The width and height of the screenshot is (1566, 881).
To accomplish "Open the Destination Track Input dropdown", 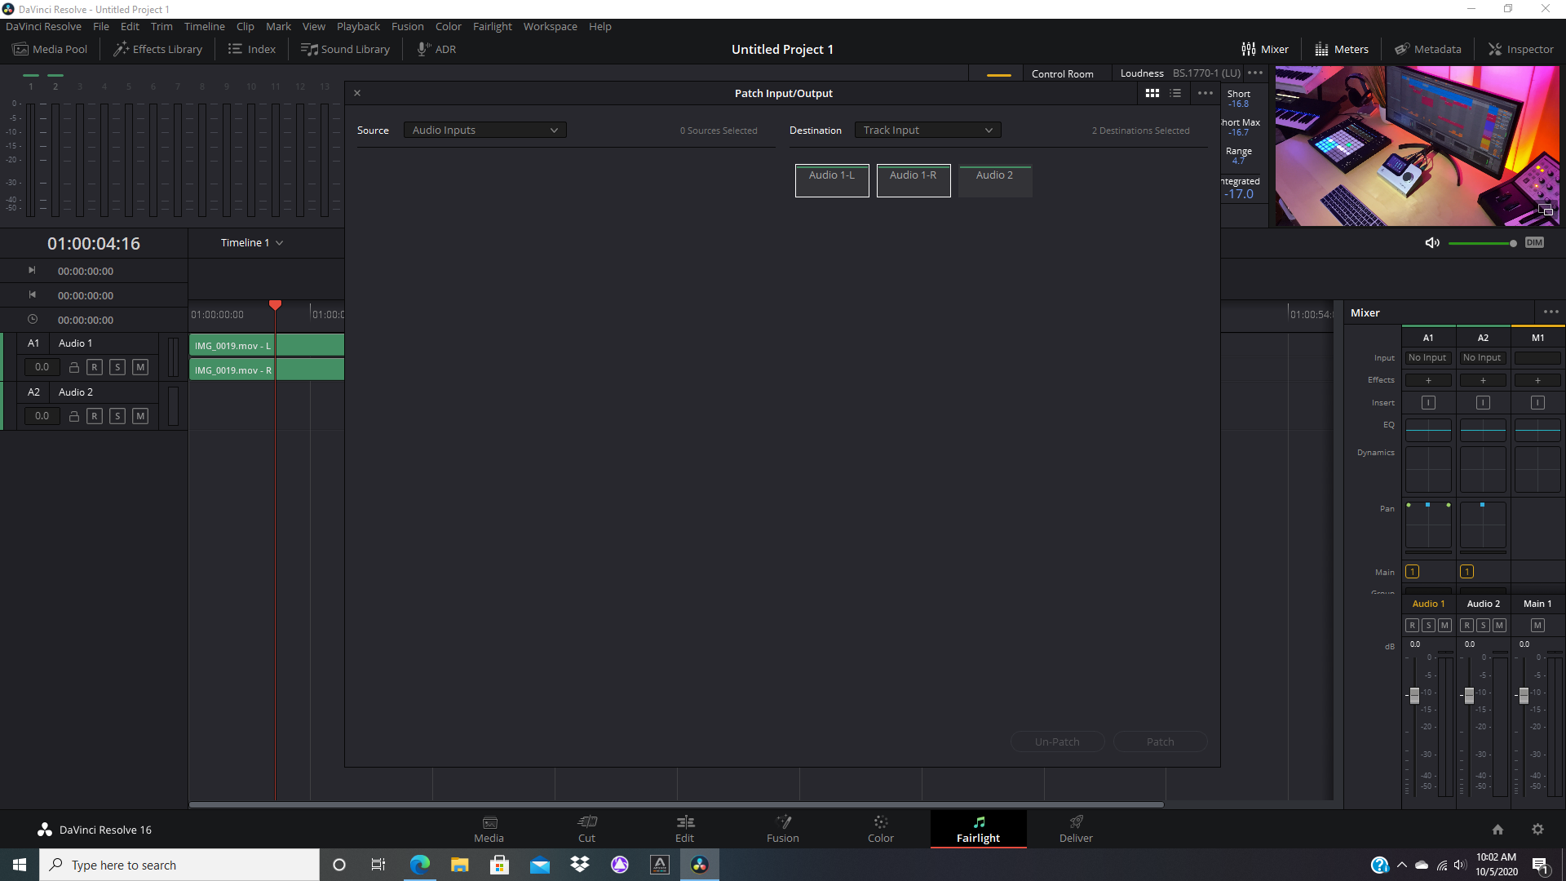I will click(x=927, y=130).
